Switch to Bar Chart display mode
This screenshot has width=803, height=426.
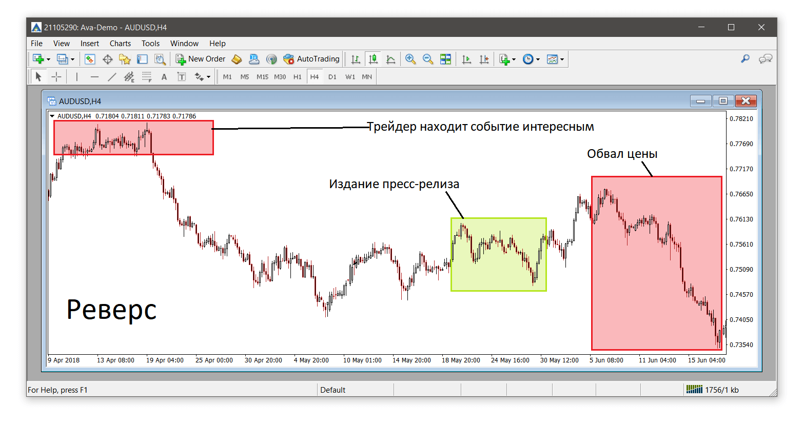[356, 59]
